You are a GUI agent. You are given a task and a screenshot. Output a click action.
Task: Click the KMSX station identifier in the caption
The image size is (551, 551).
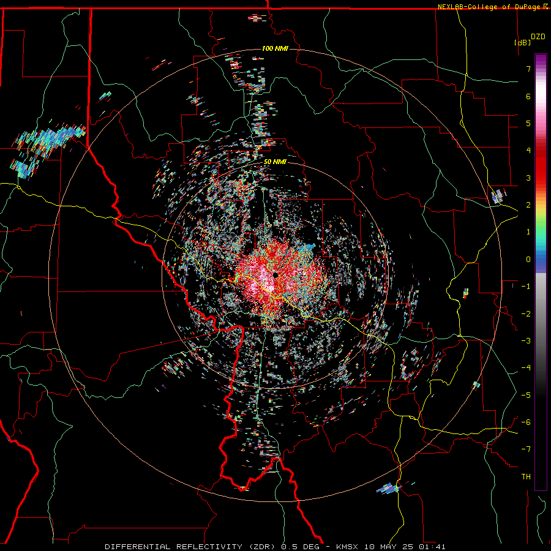pyautogui.click(x=348, y=547)
